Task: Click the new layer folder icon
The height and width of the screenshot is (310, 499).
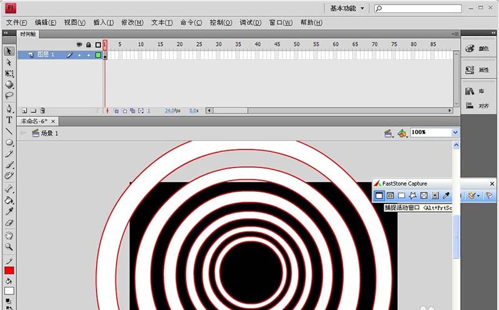Action: [x=34, y=111]
